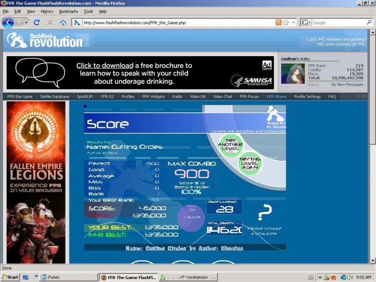Image resolution: width=376 pixels, height=282 pixels.
Task: Click the Credits Earned 28 box
Action: [224, 207]
